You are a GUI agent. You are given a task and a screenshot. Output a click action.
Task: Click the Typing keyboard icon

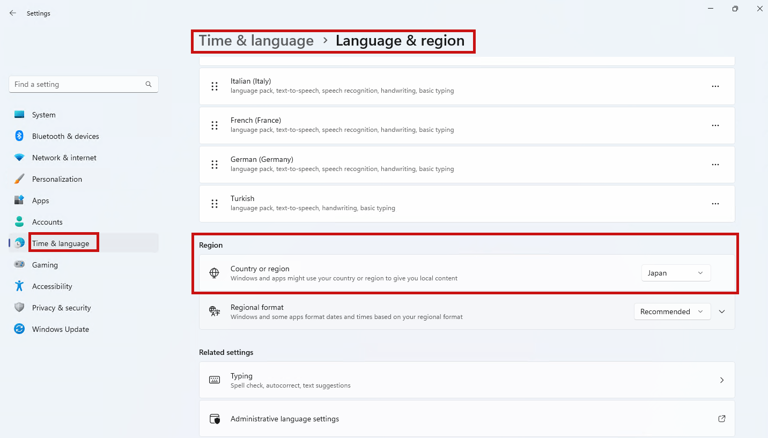(215, 380)
